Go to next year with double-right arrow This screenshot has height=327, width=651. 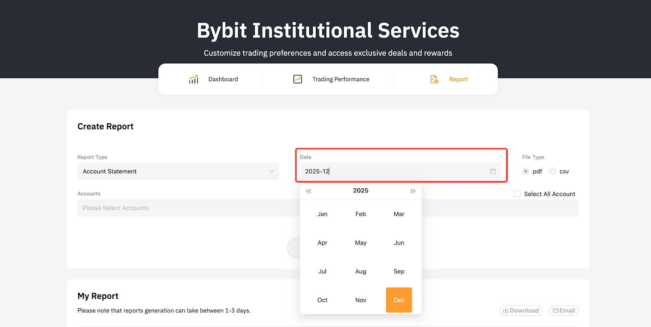point(413,191)
